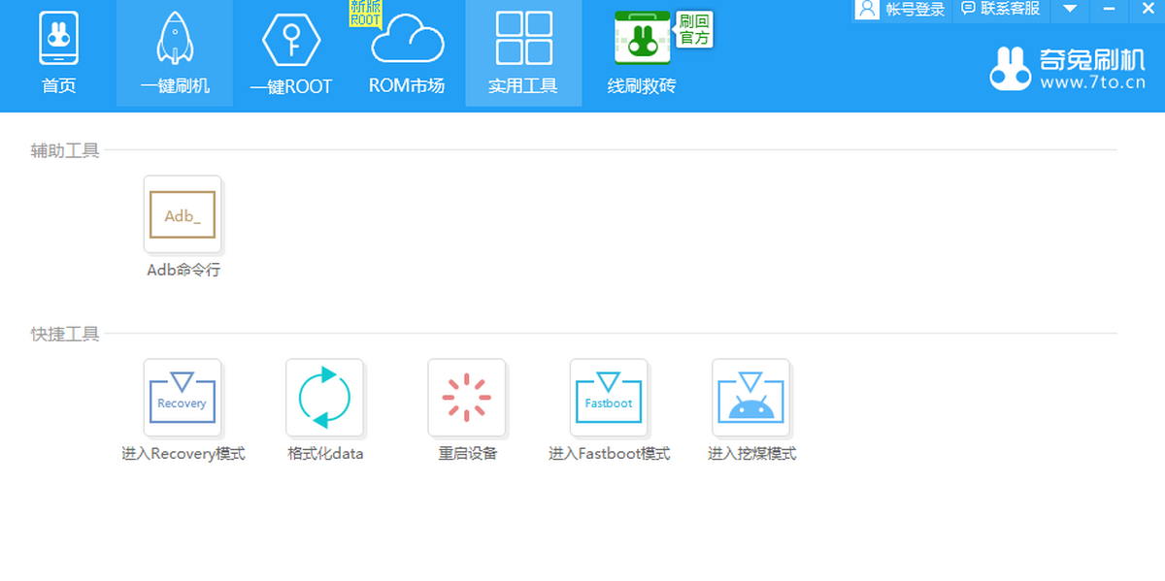Expand the title bar dropdown arrow menu
The width and height of the screenshot is (1165, 581).
tap(1070, 10)
